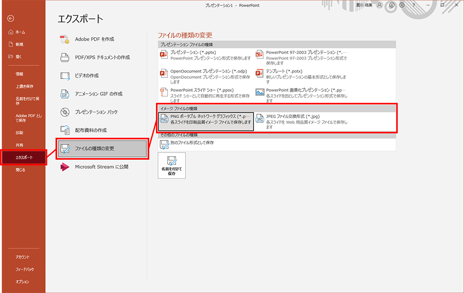Image resolution: width=464 pixels, height=293 pixels.
Task: Select エクスポート in the sidebar
Action: pyautogui.click(x=23, y=157)
